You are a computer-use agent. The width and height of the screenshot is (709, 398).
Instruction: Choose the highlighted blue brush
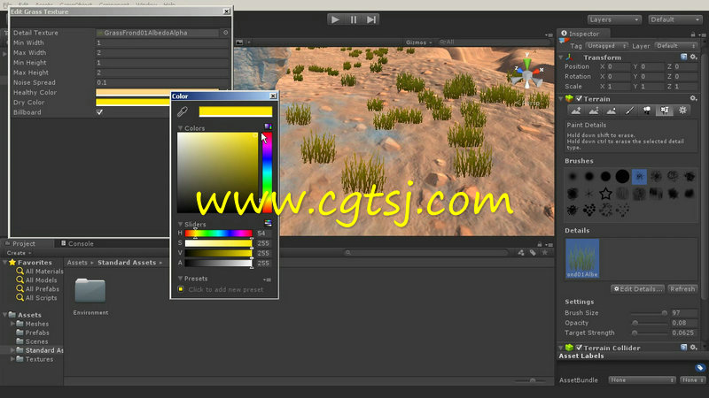click(x=639, y=176)
